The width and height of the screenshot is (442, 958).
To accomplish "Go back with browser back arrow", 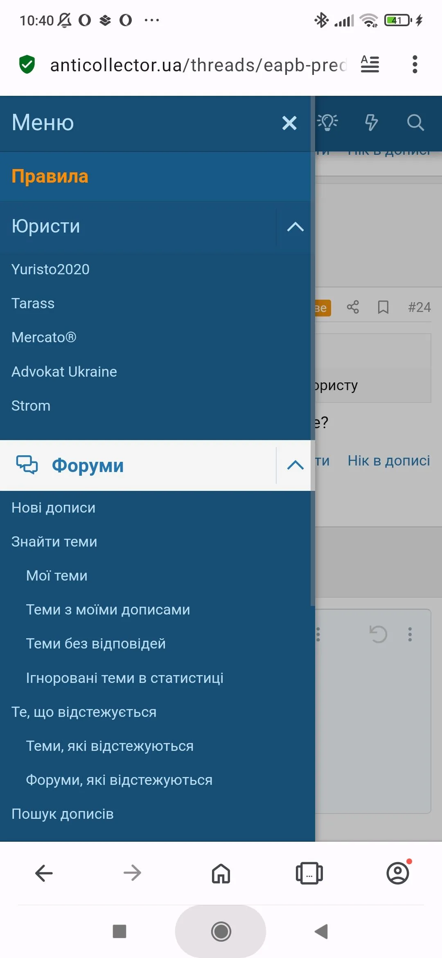I will pos(44,873).
